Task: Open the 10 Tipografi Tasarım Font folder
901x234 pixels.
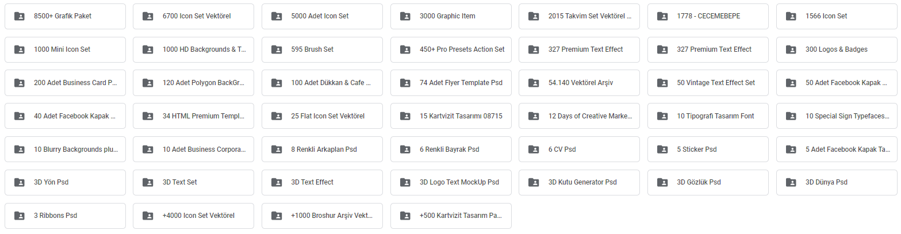Action: (x=715, y=116)
